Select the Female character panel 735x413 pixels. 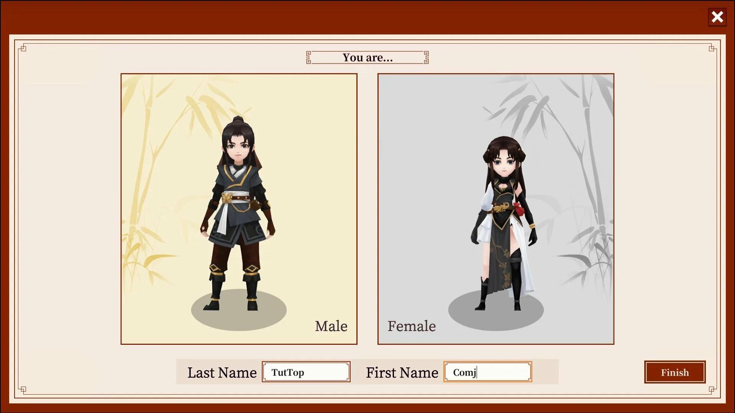[x=496, y=209]
